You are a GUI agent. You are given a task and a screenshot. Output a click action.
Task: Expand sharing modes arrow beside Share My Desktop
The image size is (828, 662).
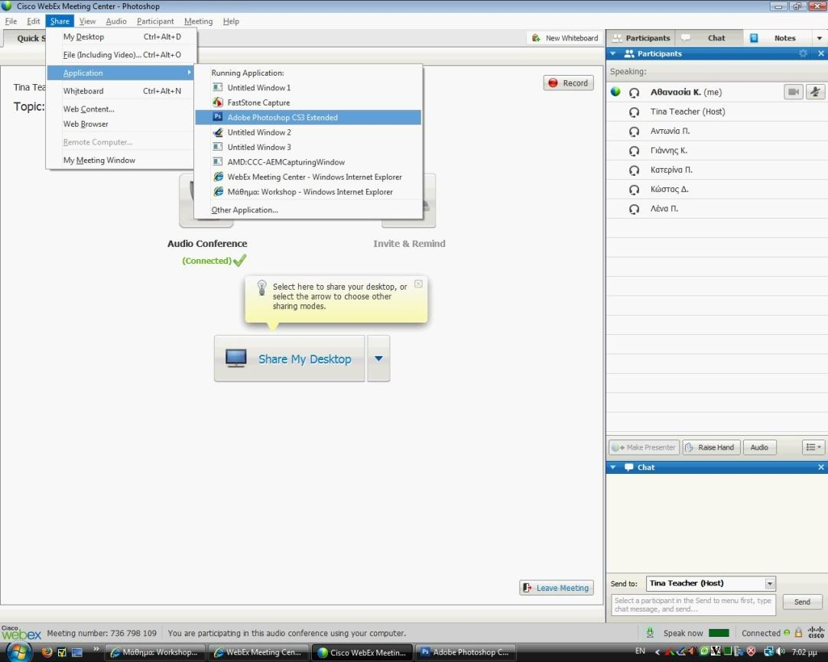[x=378, y=359]
